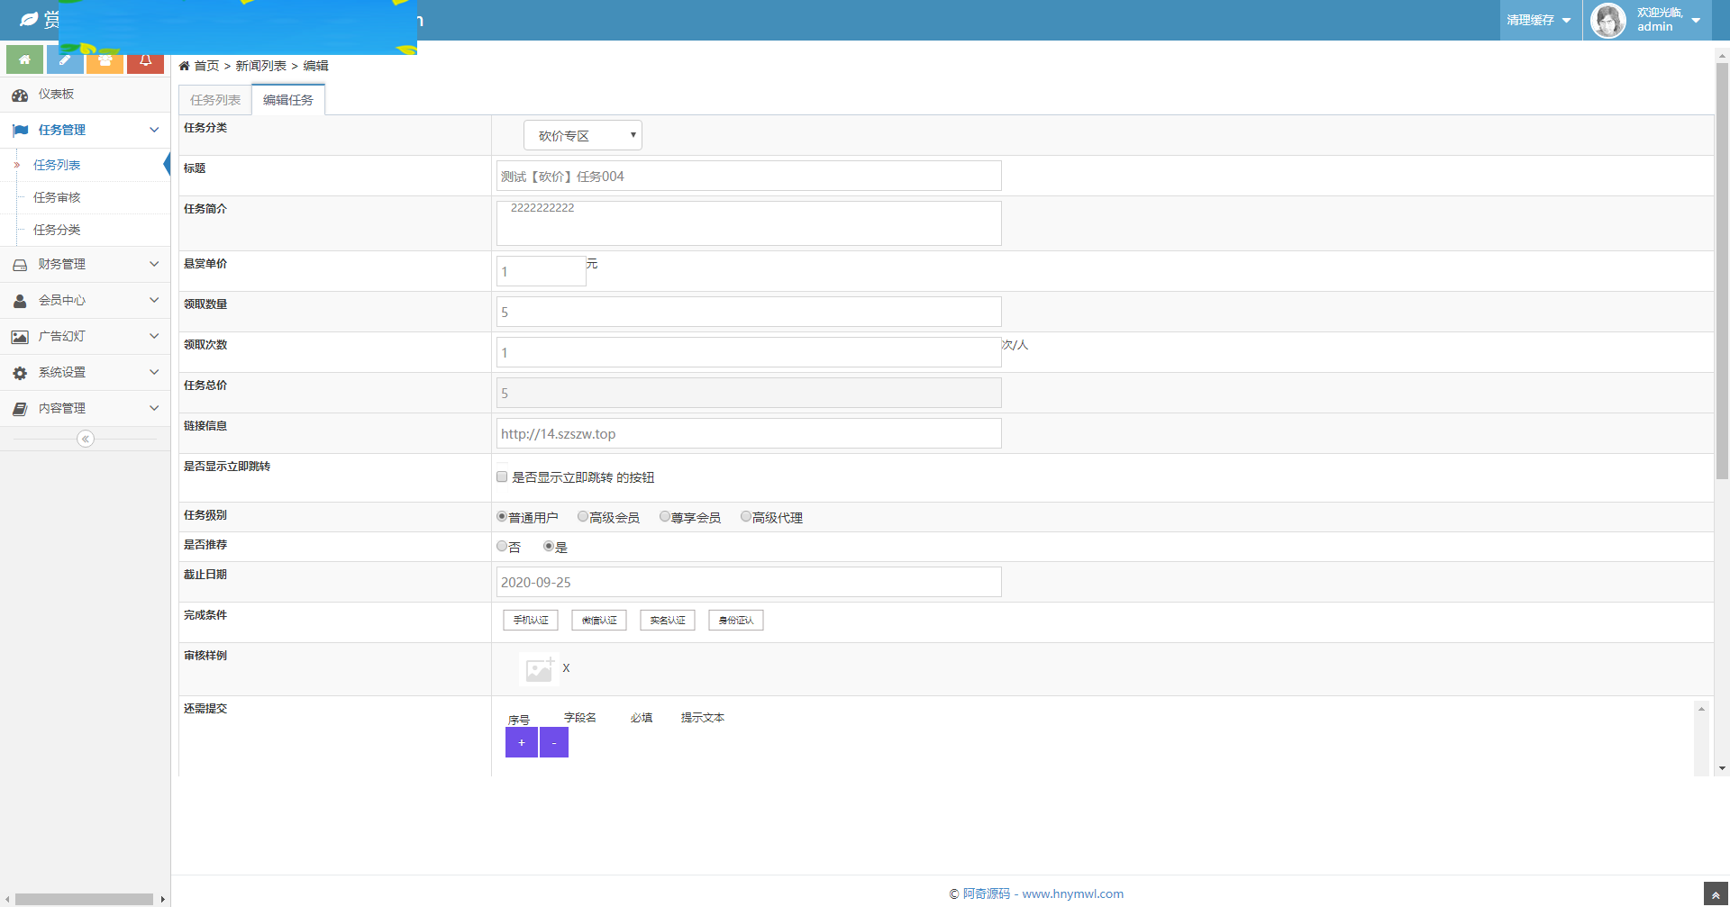Screen dimensions: 1730x907
Task: Open the 砍价专区 category dropdown
Action: click(x=582, y=136)
